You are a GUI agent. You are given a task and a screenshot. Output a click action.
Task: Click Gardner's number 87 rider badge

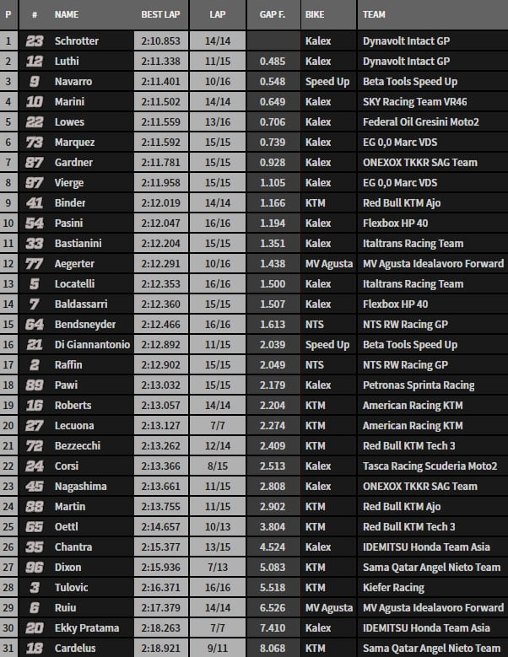coord(34,162)
